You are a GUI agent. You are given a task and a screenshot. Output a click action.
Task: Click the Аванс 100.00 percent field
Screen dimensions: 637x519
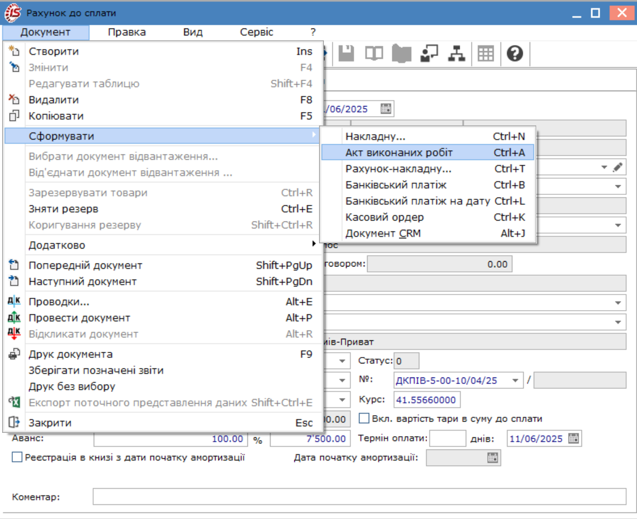(170, 439)
